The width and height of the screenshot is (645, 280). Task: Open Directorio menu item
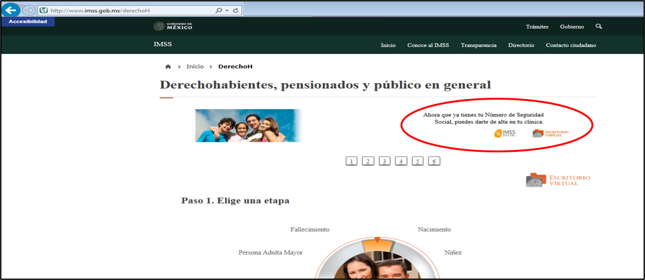pyautogui.click(x=521, y=45)
